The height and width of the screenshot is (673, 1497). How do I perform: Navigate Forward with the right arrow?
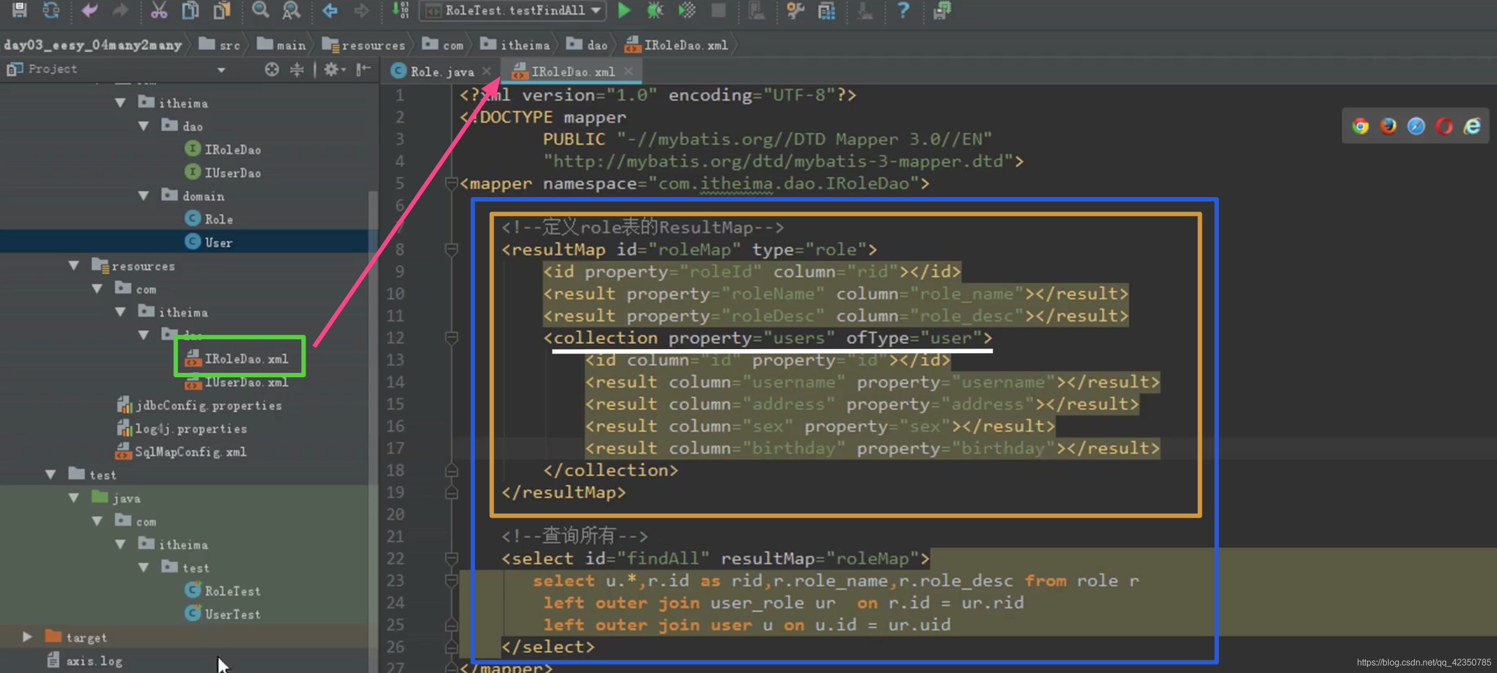[x=361, y=10]
